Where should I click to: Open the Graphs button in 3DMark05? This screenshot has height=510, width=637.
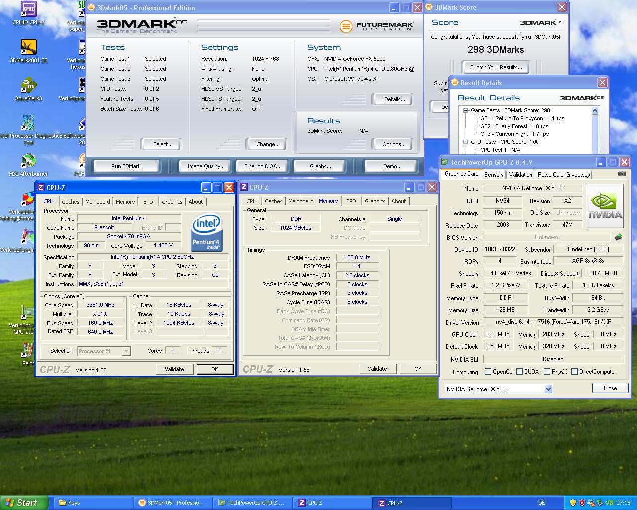320,166
